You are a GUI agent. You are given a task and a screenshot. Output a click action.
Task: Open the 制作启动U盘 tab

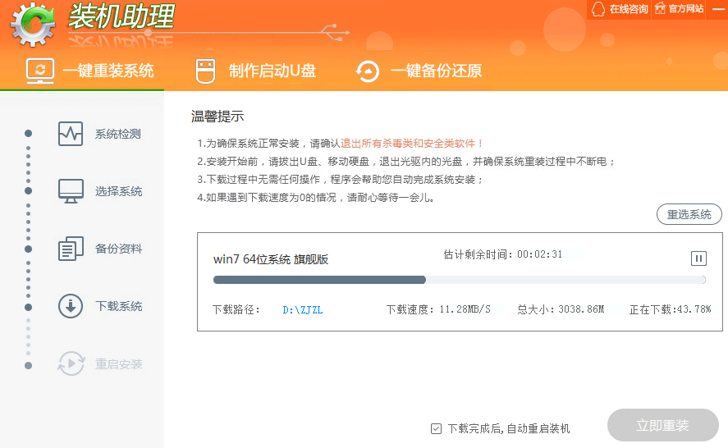(255, 71)
